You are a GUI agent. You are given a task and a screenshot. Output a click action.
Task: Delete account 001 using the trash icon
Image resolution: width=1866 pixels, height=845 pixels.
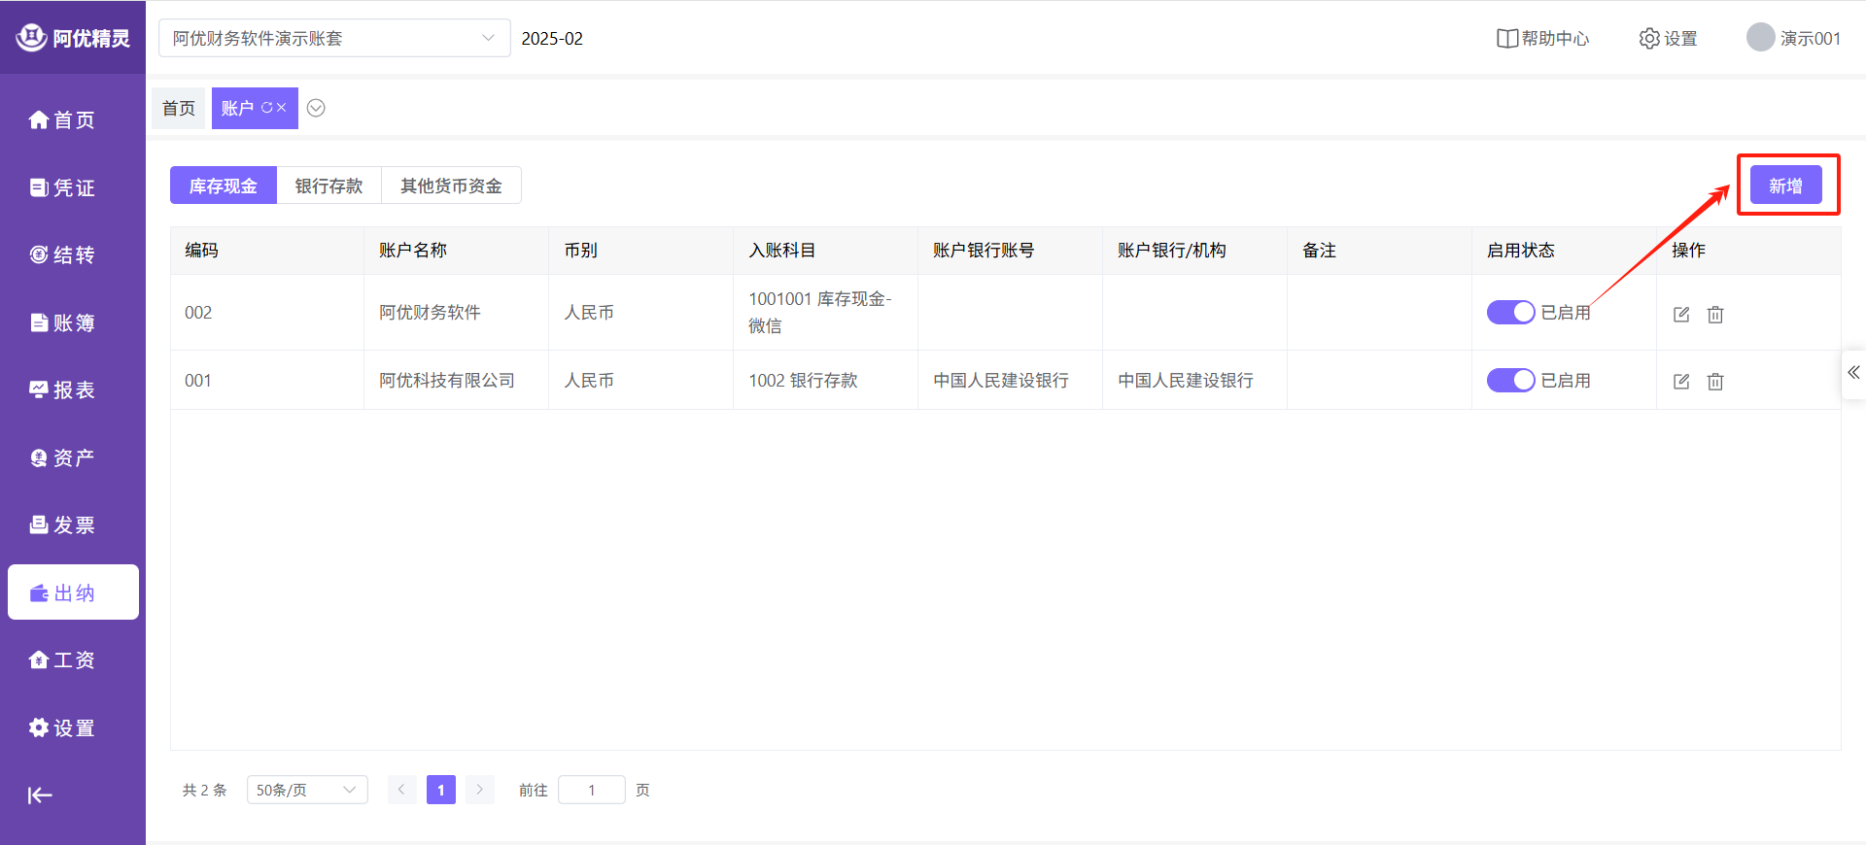[x=1715, y=382]
